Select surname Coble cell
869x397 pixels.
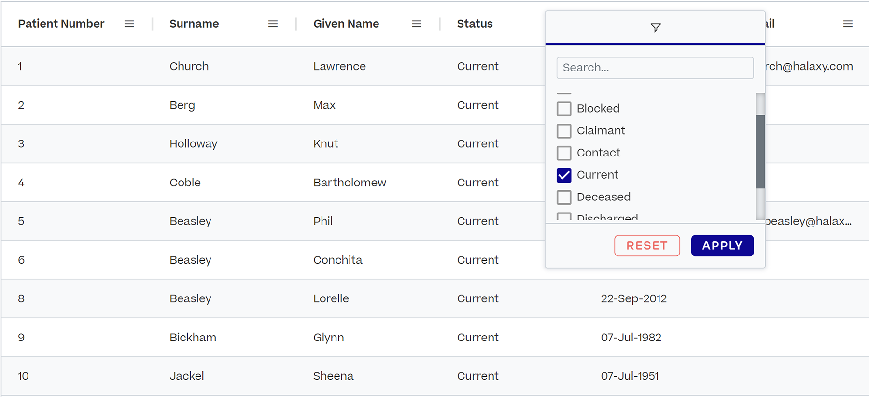coord(185,183)
